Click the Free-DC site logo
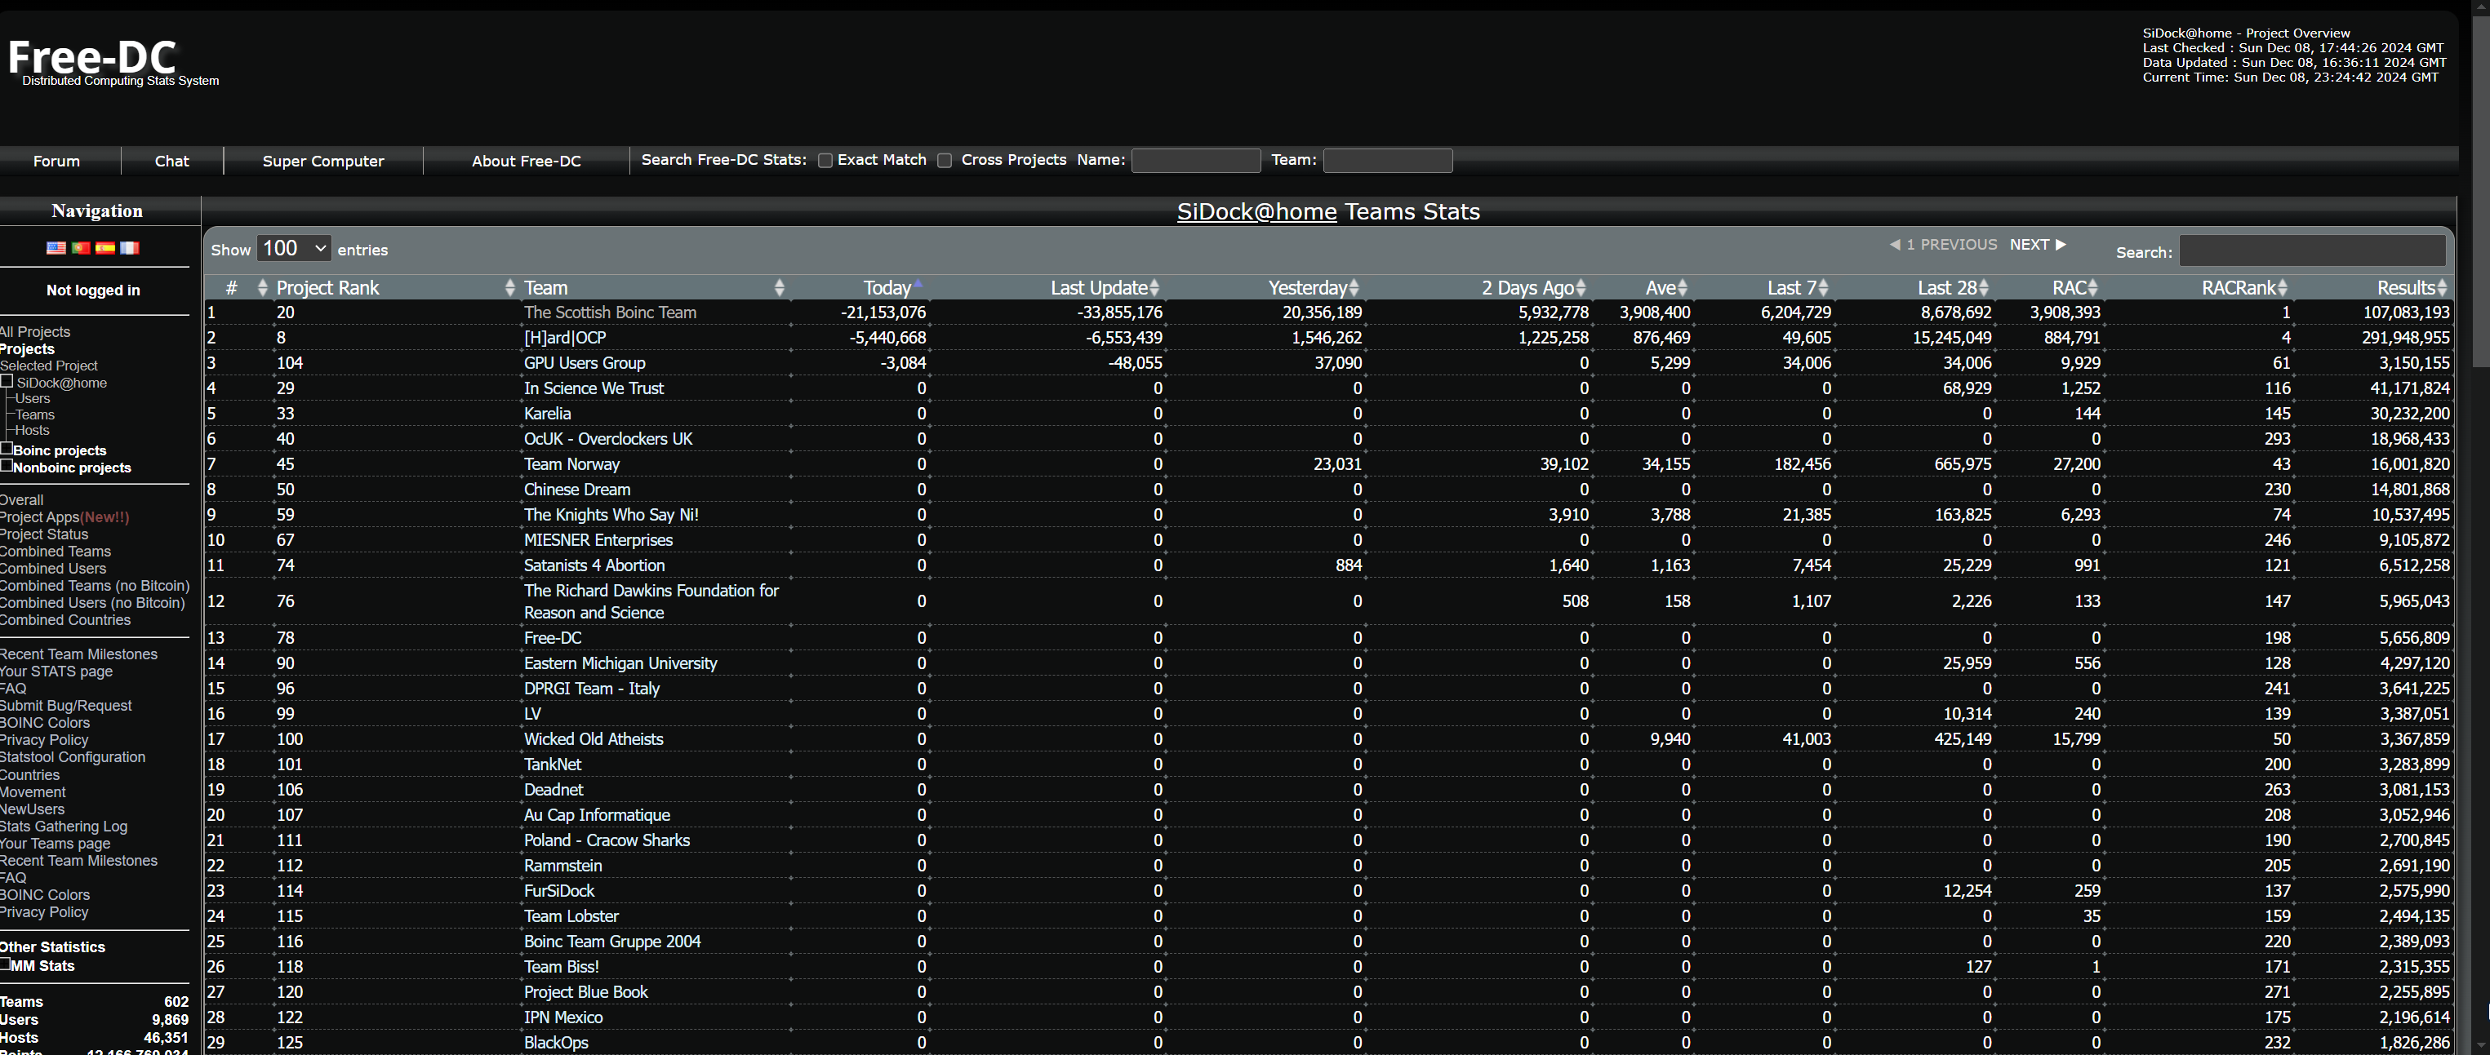 (x=93, y=60)
